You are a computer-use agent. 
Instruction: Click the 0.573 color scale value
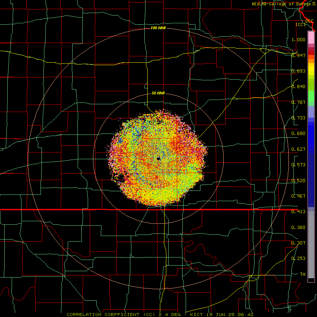(x=298, y=165)
